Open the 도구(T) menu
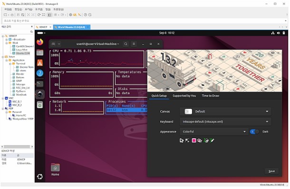Viewport: 290px width, 189px height. click(39, 9)
